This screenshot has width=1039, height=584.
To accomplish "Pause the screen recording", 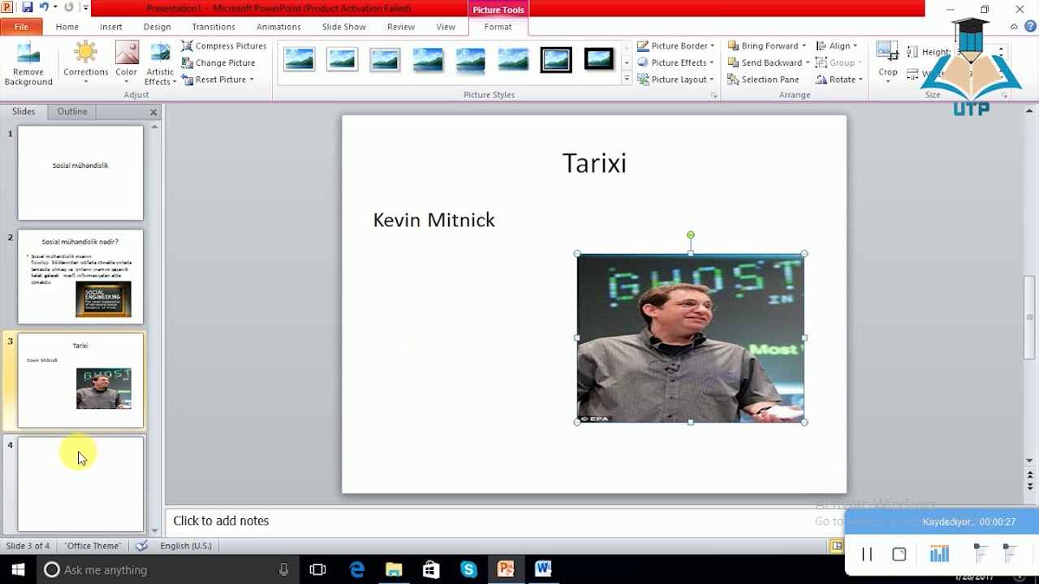I will tap(867, 555).
